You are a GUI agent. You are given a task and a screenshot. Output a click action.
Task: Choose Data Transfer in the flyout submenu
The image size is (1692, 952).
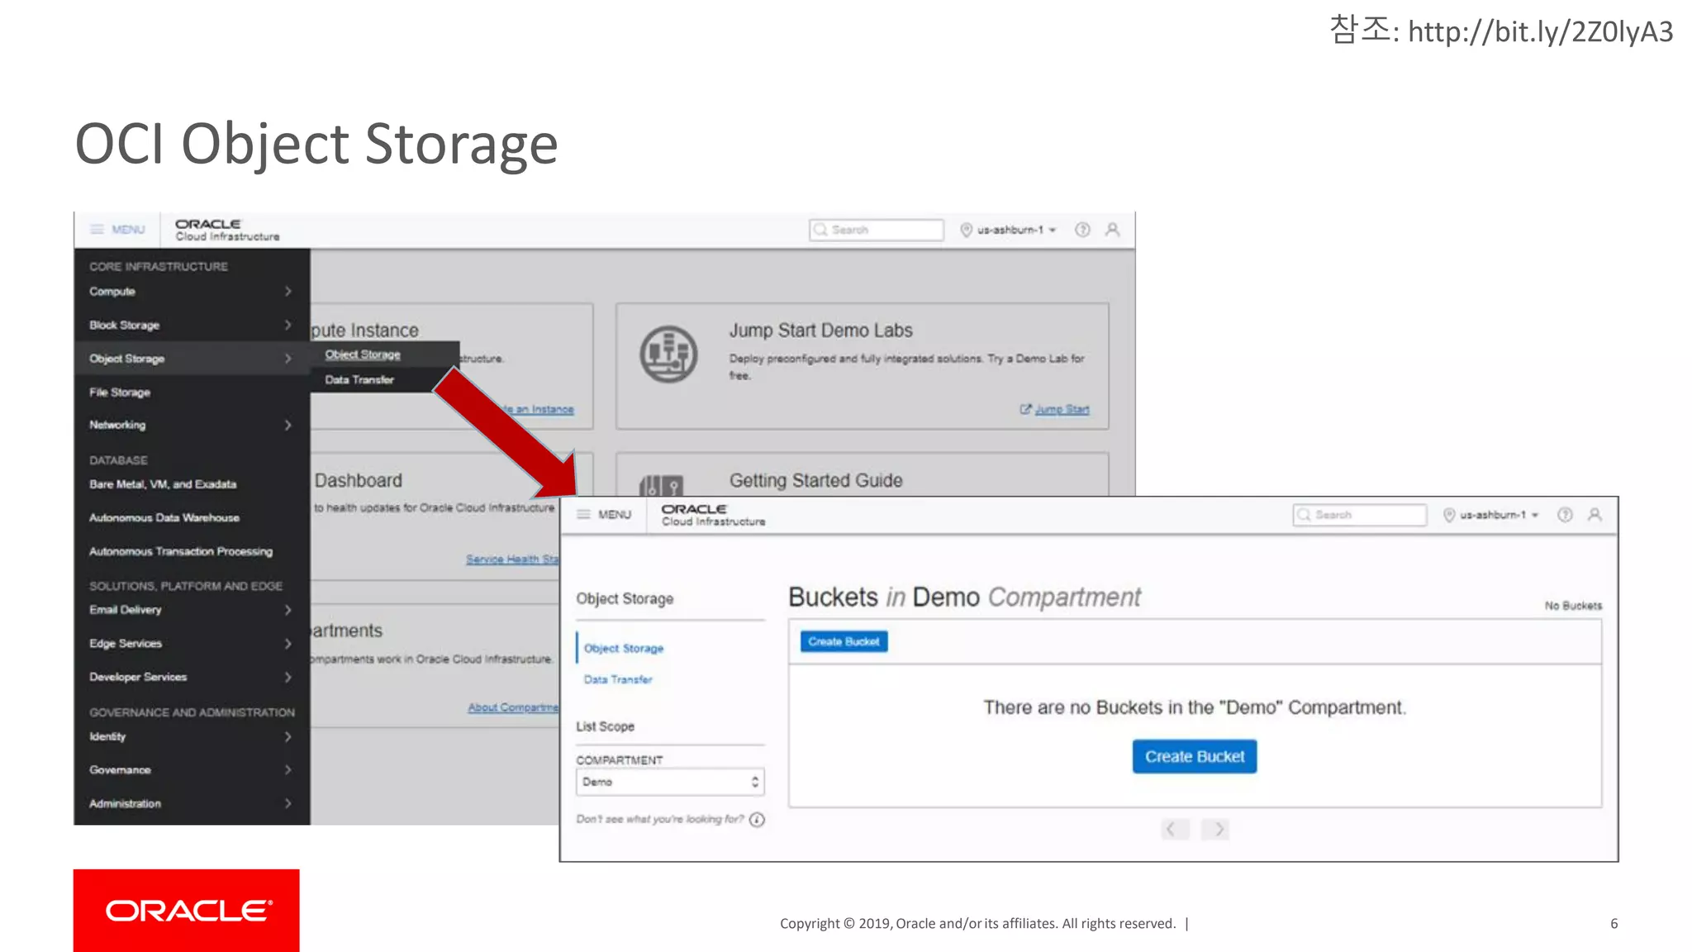click(359, 380)
